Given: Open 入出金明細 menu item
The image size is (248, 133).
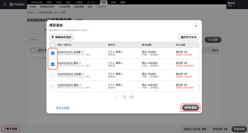Looking at the screenshot, I should [x=64, y=7].
